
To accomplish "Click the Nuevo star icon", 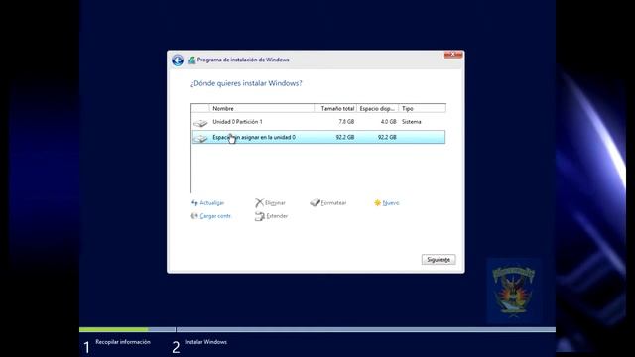I will pos(377,202).
